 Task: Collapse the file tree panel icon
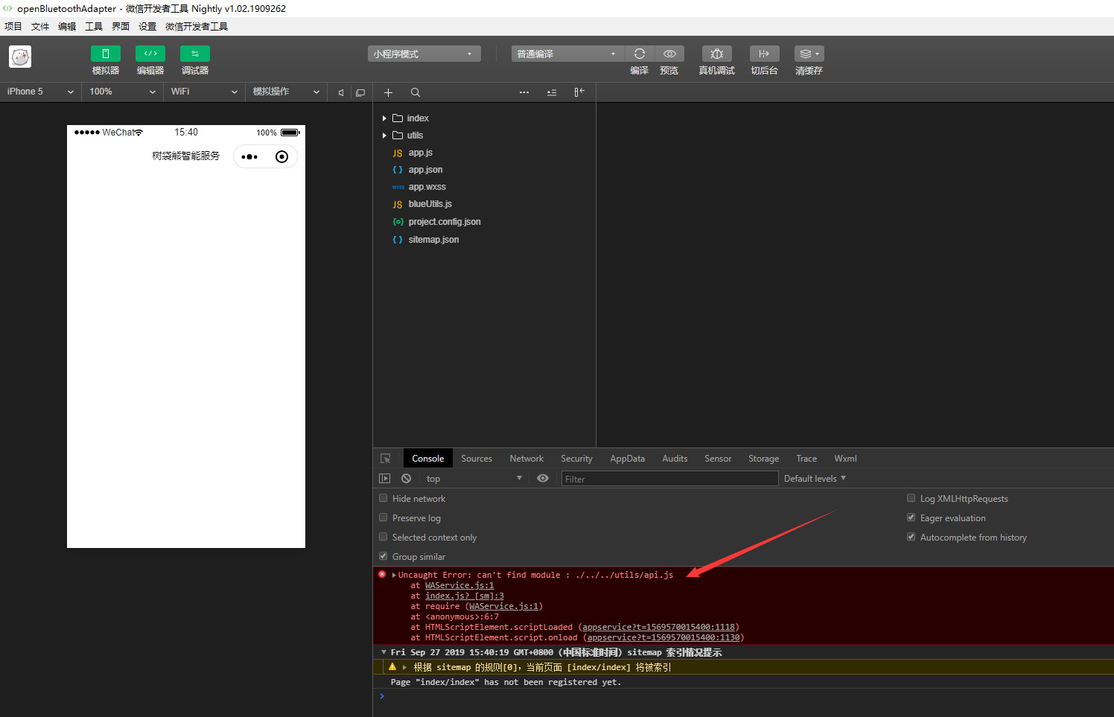click(x=579, y=92)
